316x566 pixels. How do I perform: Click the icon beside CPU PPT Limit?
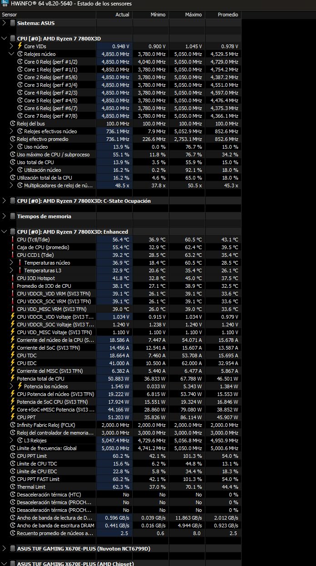tap(13, 456)
